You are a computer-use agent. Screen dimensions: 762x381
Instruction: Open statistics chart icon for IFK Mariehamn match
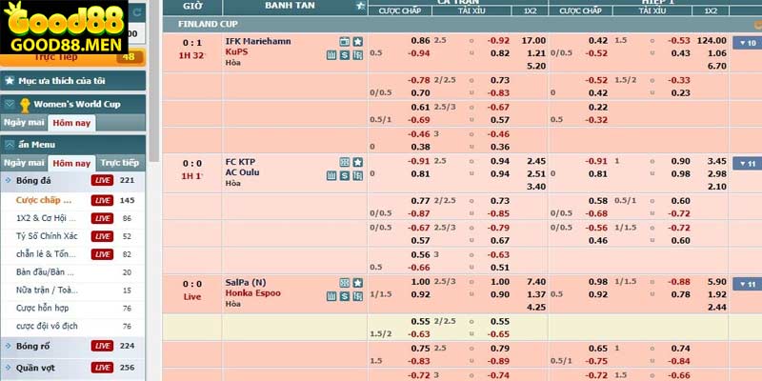(331, 55)
